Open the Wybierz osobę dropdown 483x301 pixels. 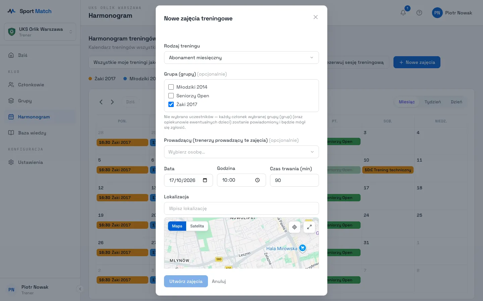point(241,152)
